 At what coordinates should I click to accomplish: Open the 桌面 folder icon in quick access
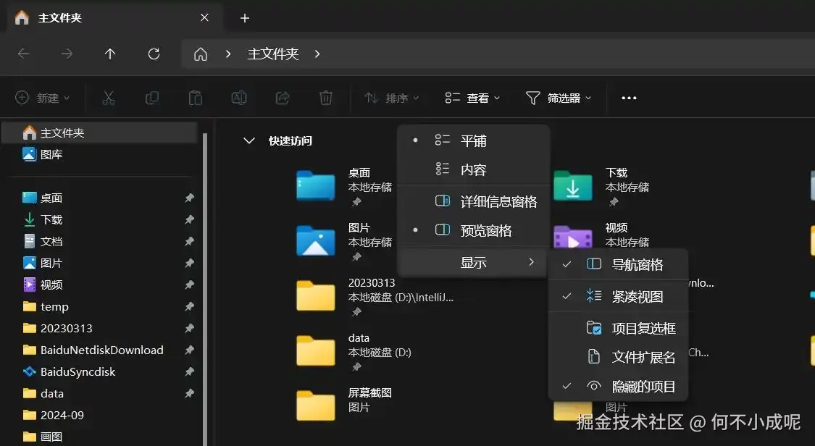coord(316,185)
